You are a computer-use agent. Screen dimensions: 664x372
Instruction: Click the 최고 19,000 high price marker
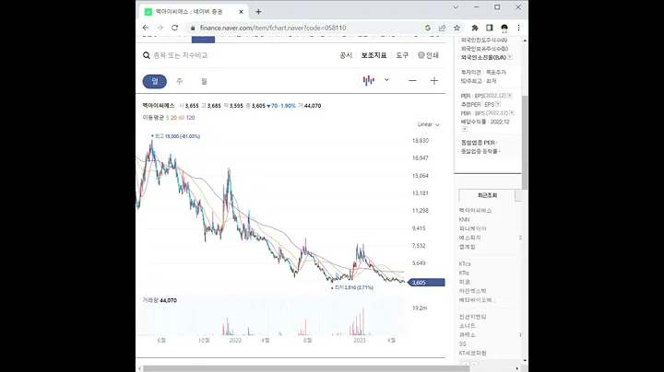tap(175, 136)
